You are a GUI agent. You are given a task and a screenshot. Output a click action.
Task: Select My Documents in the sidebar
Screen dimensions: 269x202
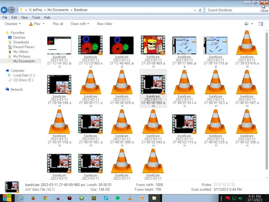click(x=24, y=61)
